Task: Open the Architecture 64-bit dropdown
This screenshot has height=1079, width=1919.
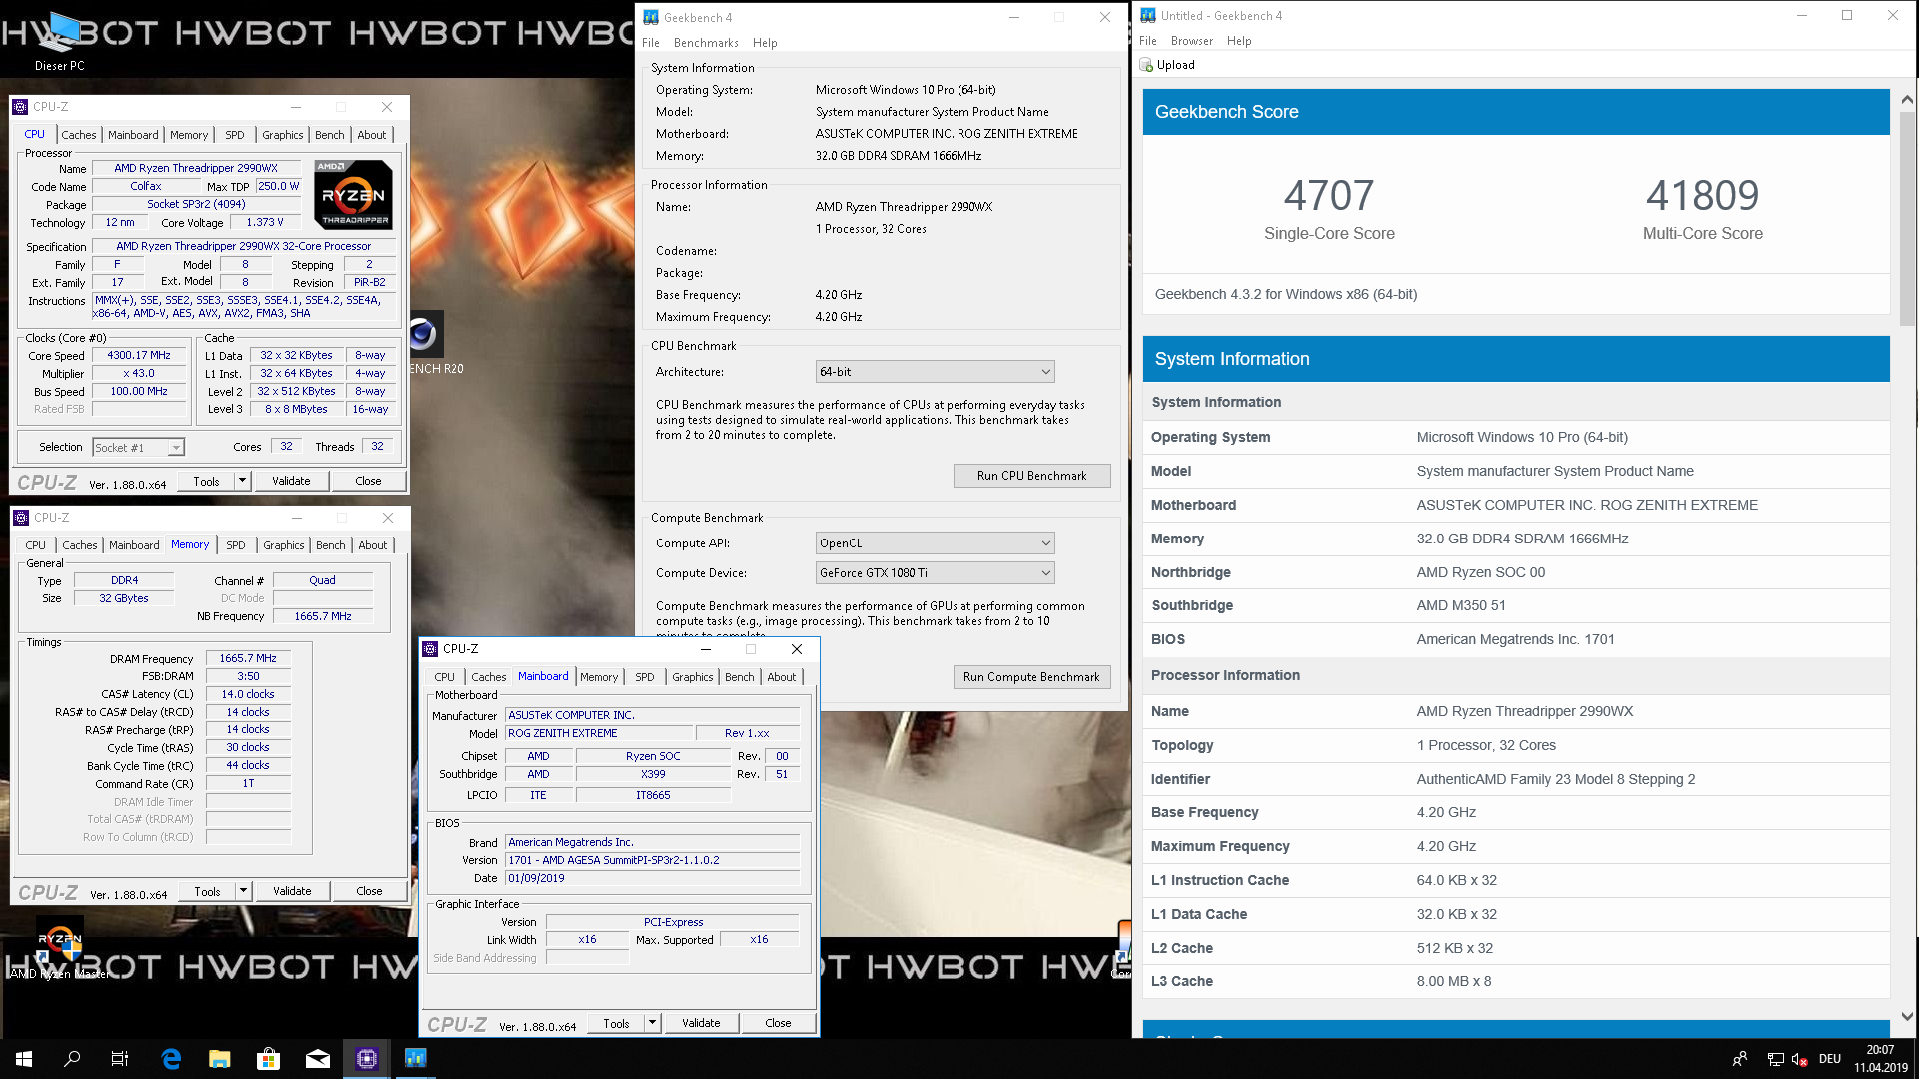Action: tap(935, 372)
